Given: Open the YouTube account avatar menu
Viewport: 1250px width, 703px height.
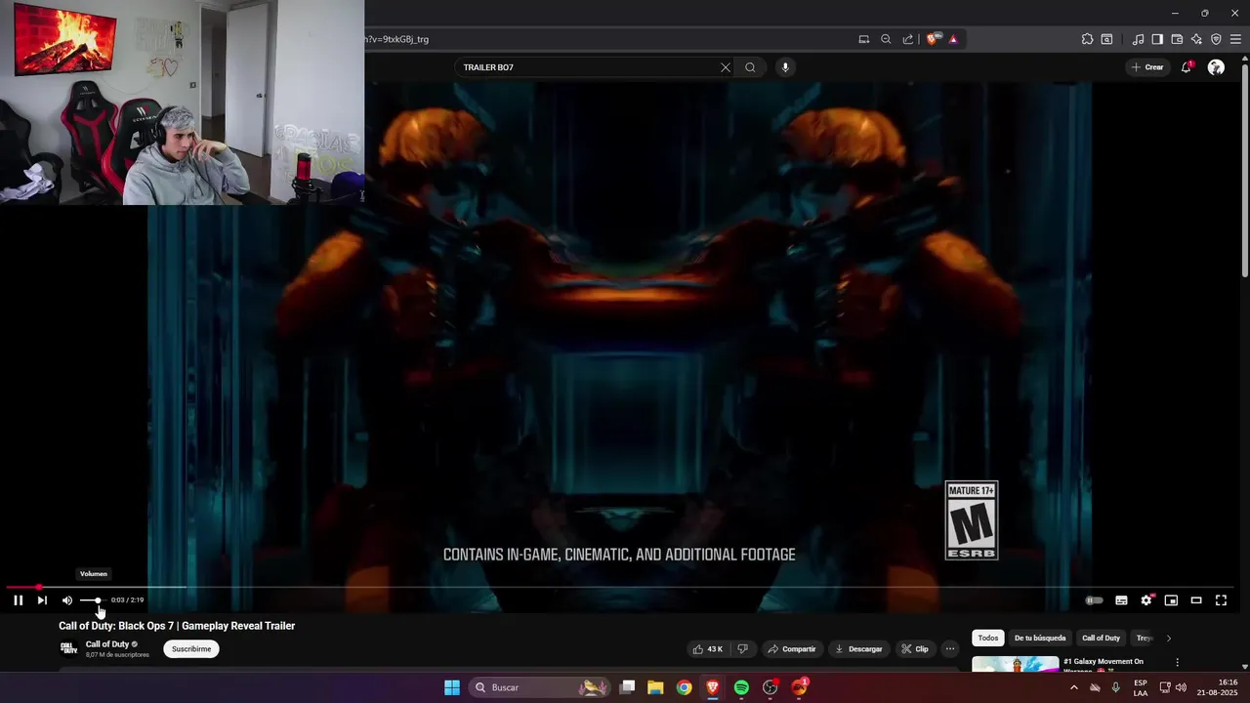Looking at the screenshot, I should point(1216,67).
